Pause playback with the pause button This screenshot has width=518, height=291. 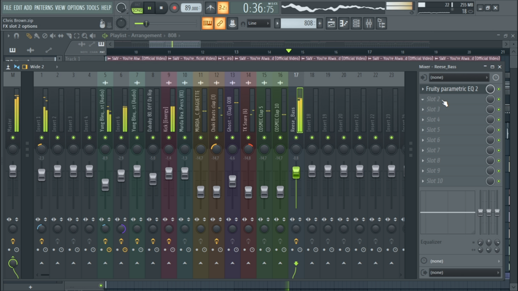(149, 8)
